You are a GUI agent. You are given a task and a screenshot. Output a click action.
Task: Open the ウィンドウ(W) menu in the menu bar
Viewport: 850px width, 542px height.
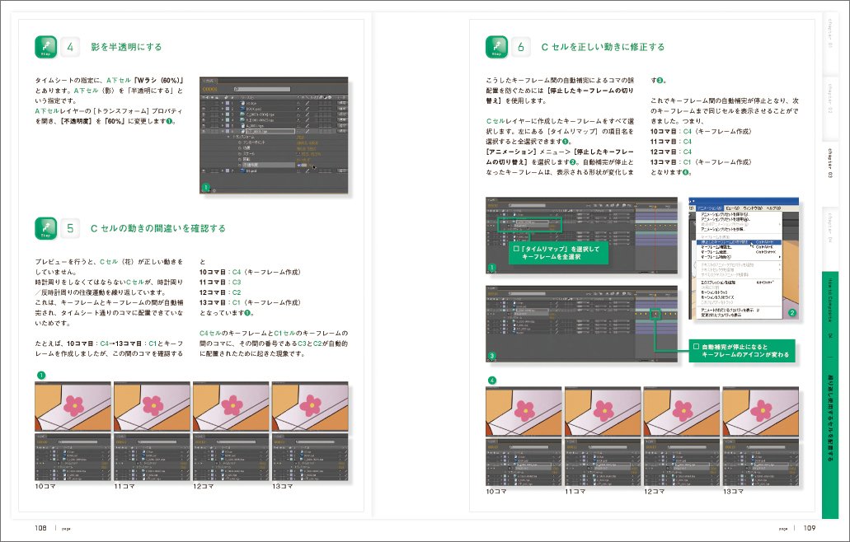(753, 208)
